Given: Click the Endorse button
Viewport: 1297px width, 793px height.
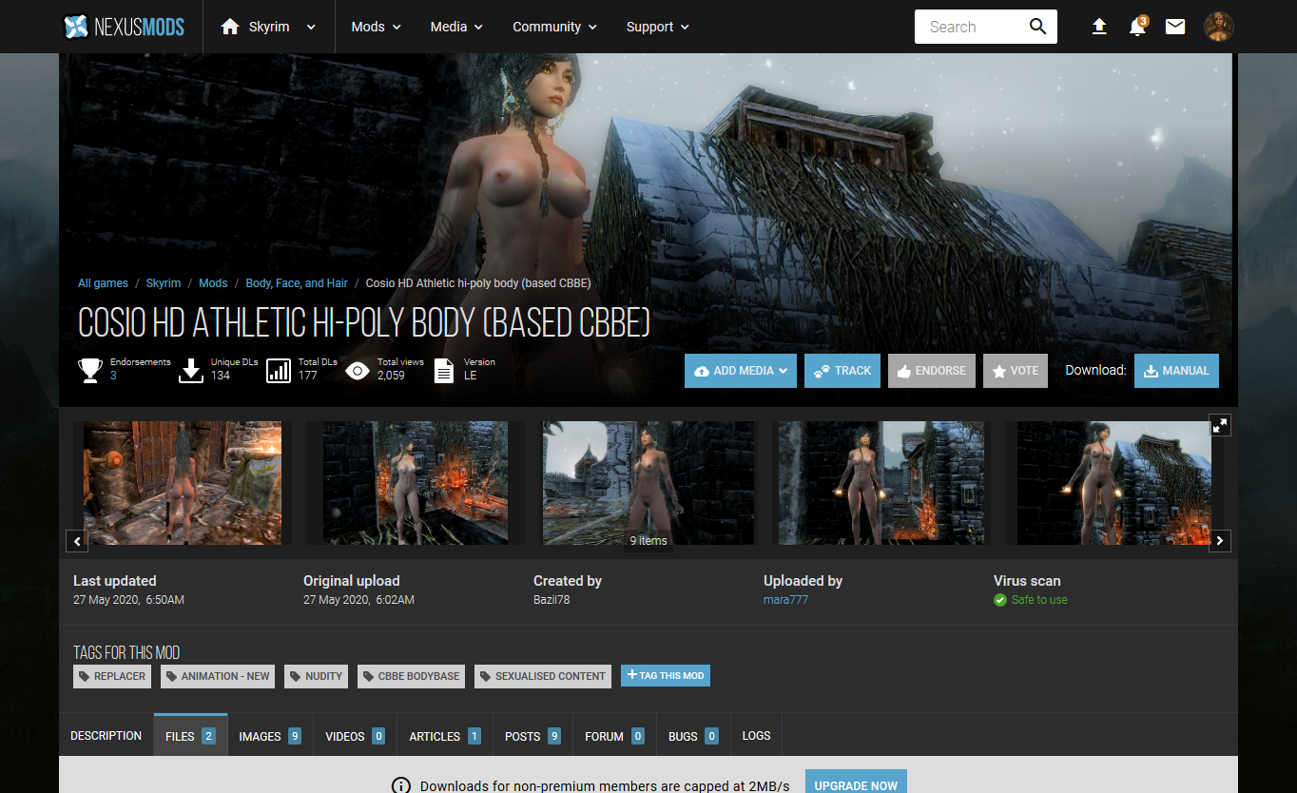Looking at the screenshot, I should (932, 371).
